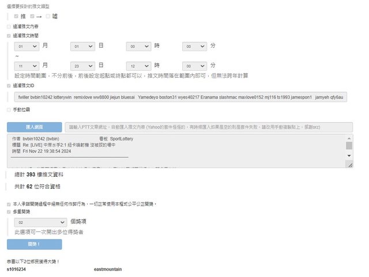
Task: Toggle the 多重開獎 multiple draw checkbox
Action: click(x=9, y=212)
